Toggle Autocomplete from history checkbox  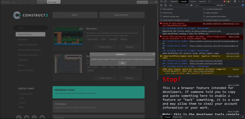point(204,17)
